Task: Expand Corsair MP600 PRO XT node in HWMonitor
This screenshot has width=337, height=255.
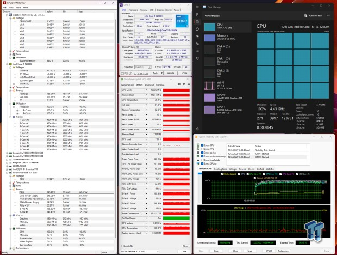Action: point(7,160)
